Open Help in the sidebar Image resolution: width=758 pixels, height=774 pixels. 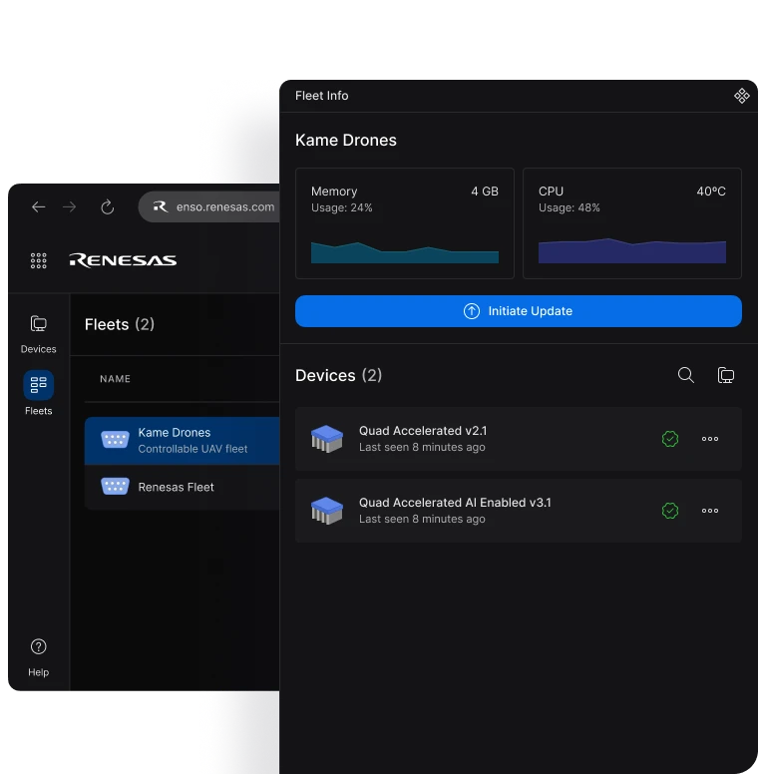point(39,656)
